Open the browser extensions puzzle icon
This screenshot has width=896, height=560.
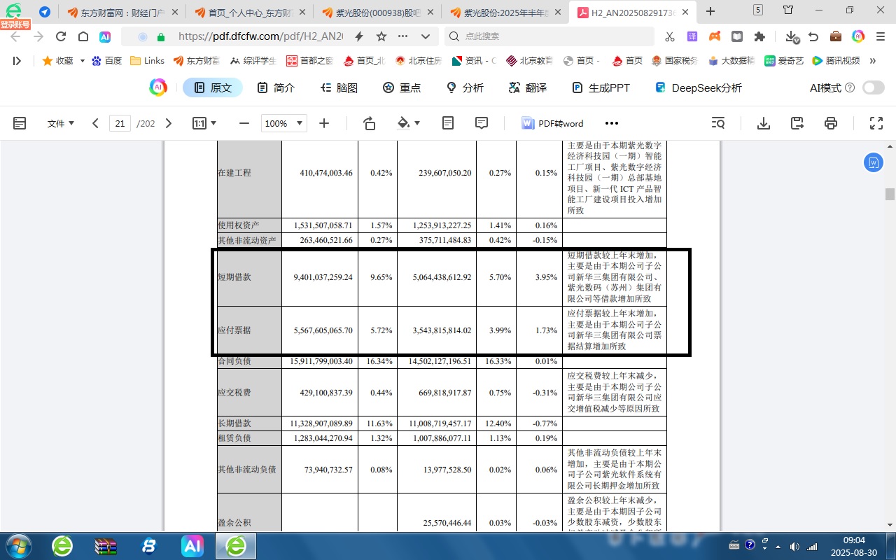[x=759, y=37]
